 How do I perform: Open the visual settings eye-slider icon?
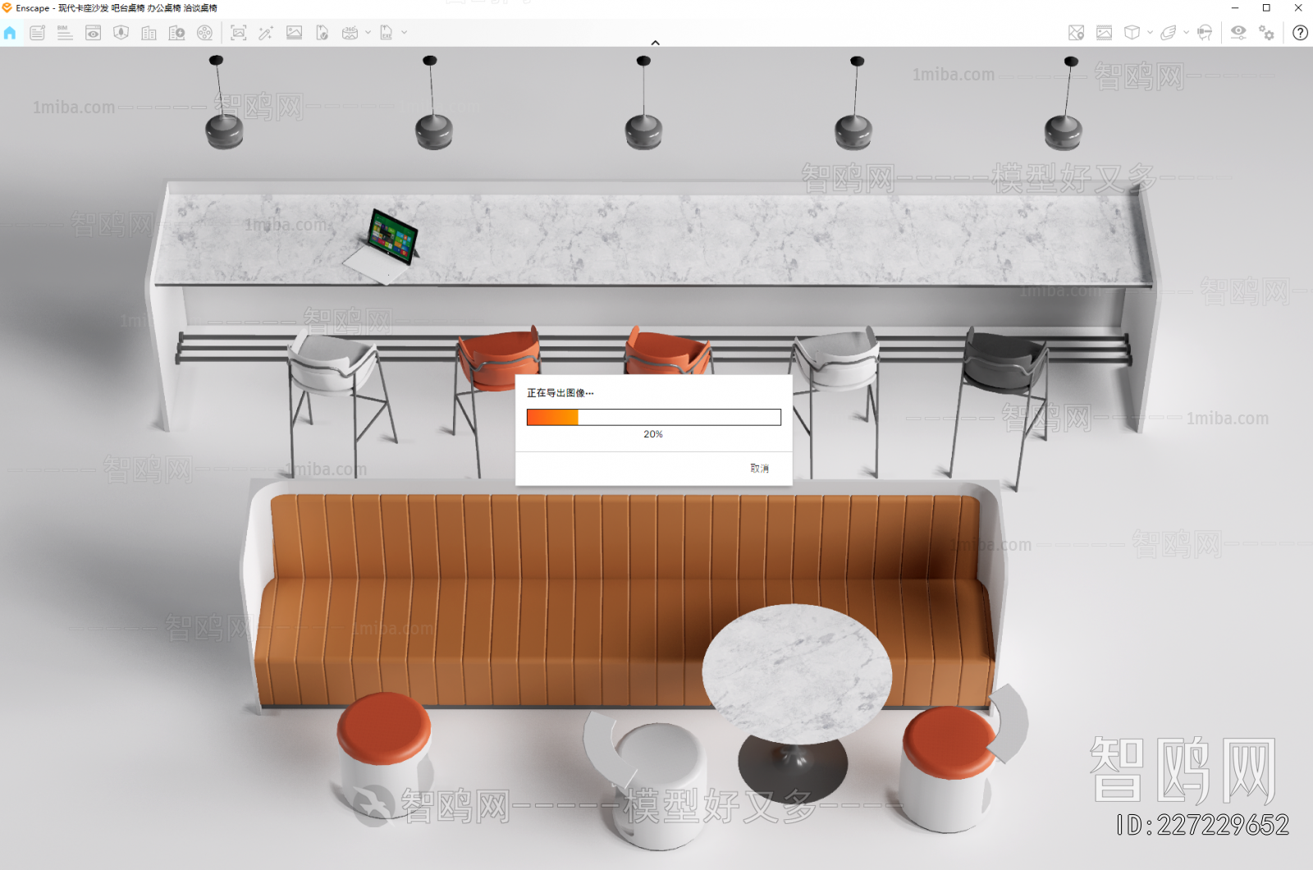point(1238,33)
